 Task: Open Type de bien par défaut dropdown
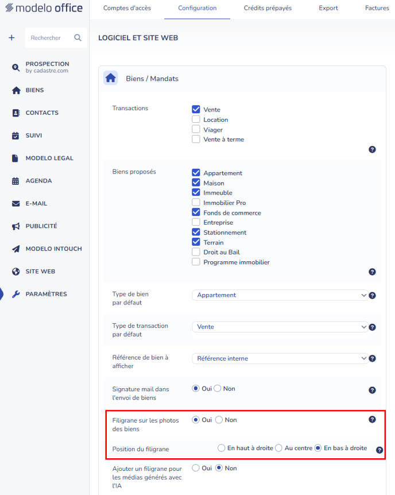click(280, 295)
